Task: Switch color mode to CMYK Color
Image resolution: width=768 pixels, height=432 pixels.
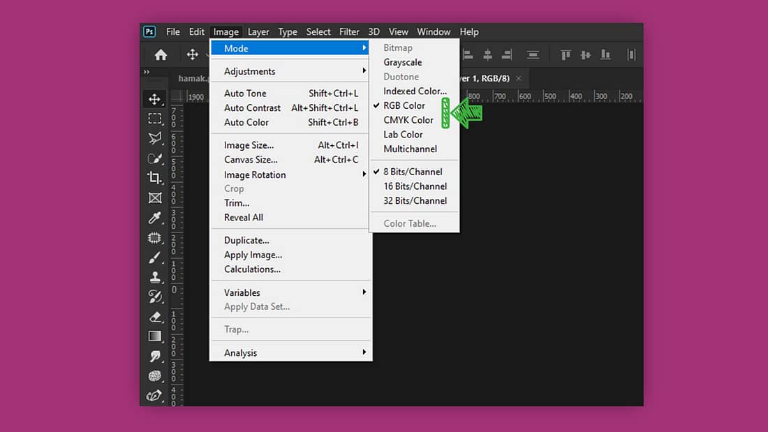Action: pyautogui.click(x=408, y=120)
